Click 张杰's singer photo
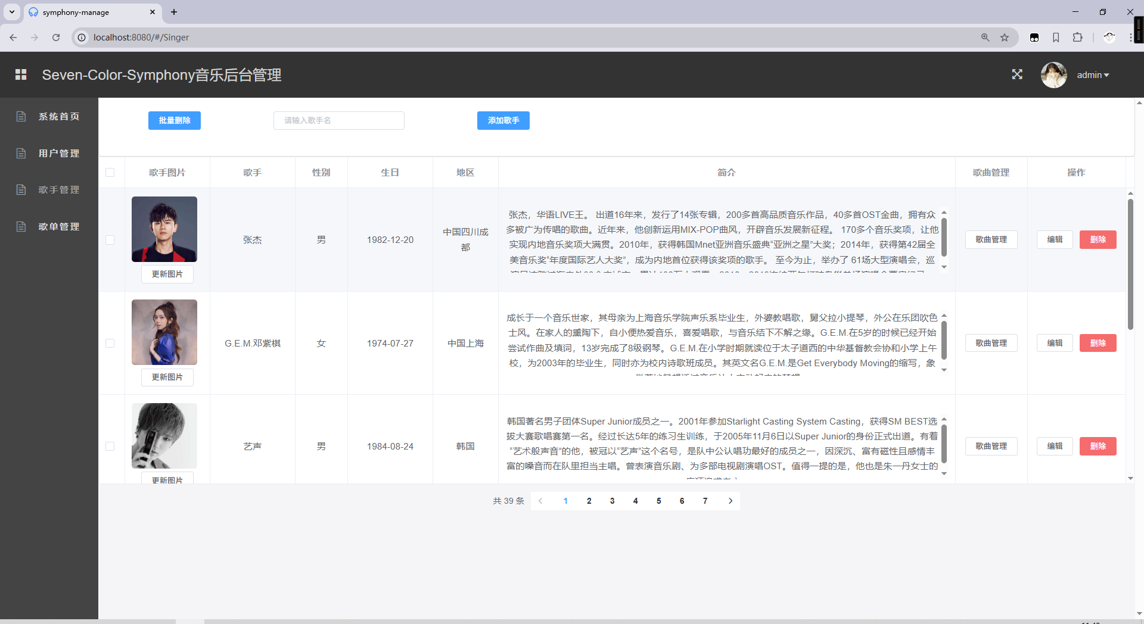This screenshot has height=624, width=1144. (164, 229)
